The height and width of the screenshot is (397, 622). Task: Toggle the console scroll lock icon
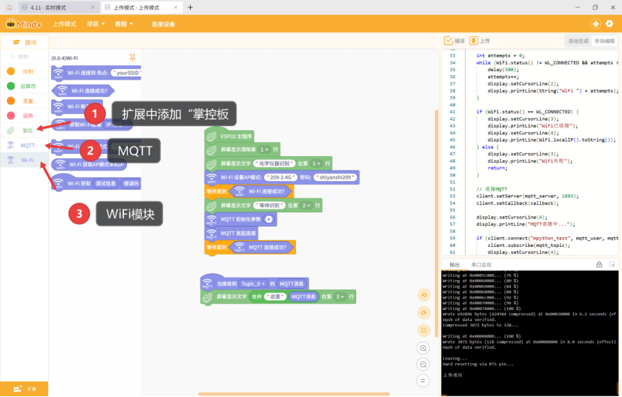click(x=599, y=264)
